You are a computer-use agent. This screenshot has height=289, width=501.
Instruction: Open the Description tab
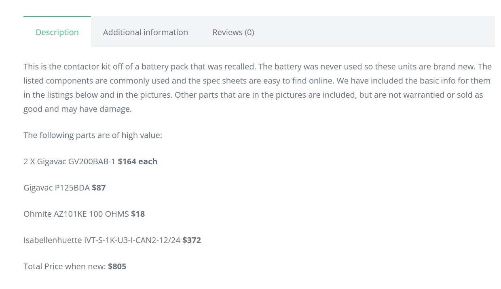[57, 32]
